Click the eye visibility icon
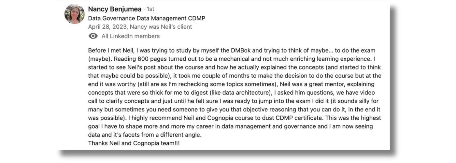Viewport: 456px width, 163px height. coord(93,36)
